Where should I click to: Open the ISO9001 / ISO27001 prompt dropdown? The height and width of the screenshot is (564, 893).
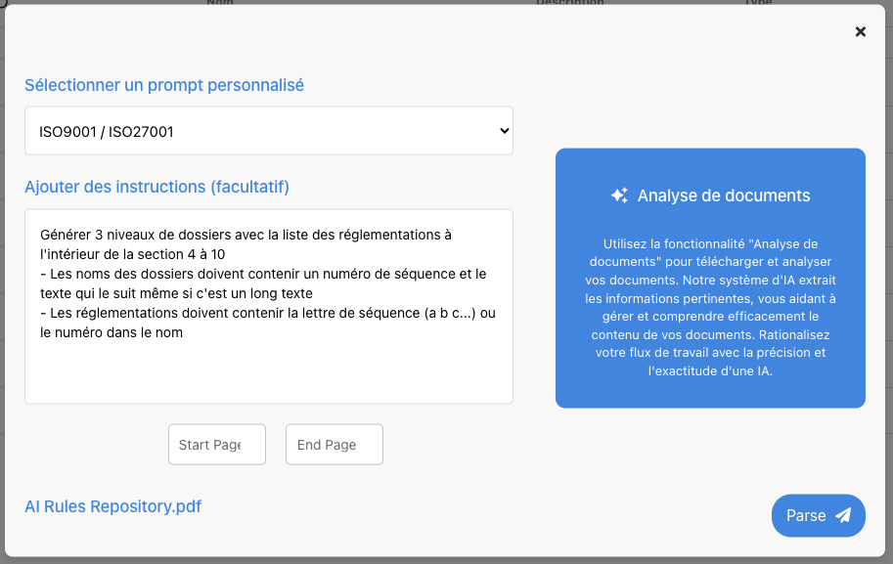[x=268, y=131]
